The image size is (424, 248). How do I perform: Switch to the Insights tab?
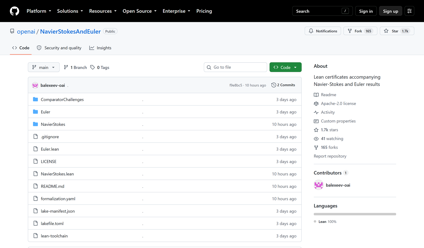pos(100,48)
